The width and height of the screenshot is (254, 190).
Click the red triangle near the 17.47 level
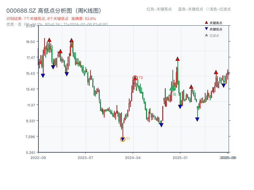click(x=177, y=58)
